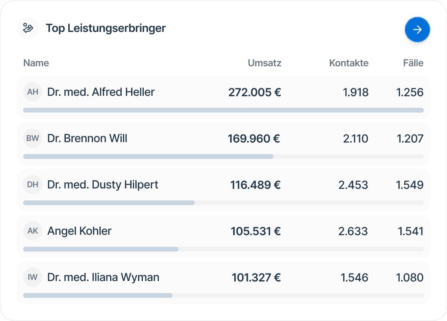Screen dimensions: 447x321
Task: Select the AK avatar for Angel Kohler
Action: click(x=33, y=231)
